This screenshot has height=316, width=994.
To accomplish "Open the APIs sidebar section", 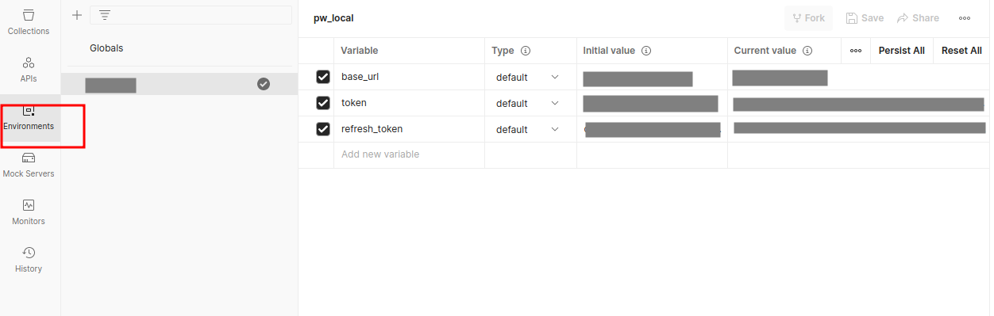I will coord(29,70).
